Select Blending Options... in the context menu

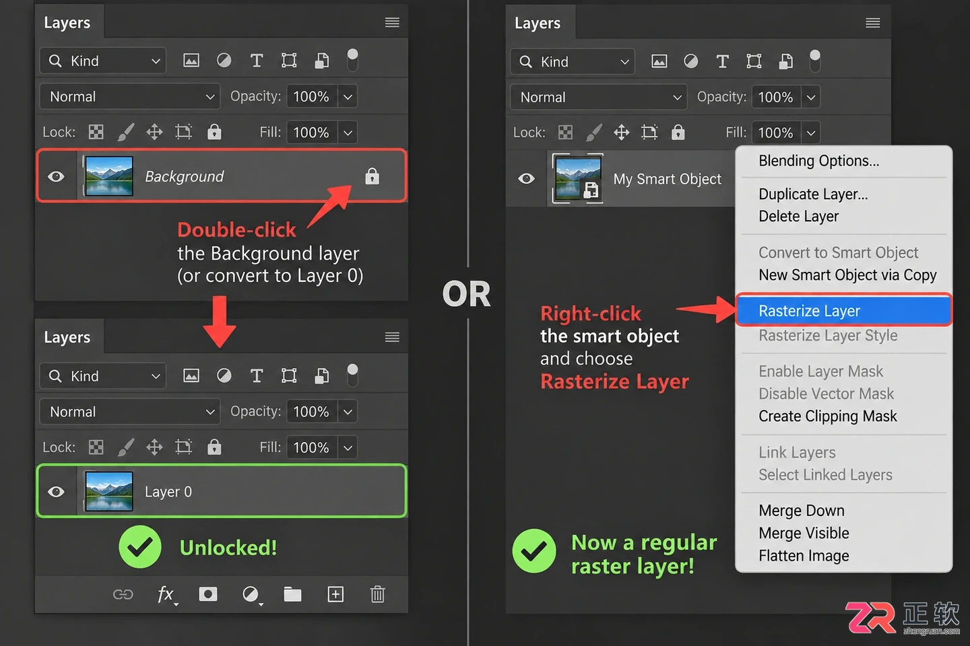[x=818, y=161]
